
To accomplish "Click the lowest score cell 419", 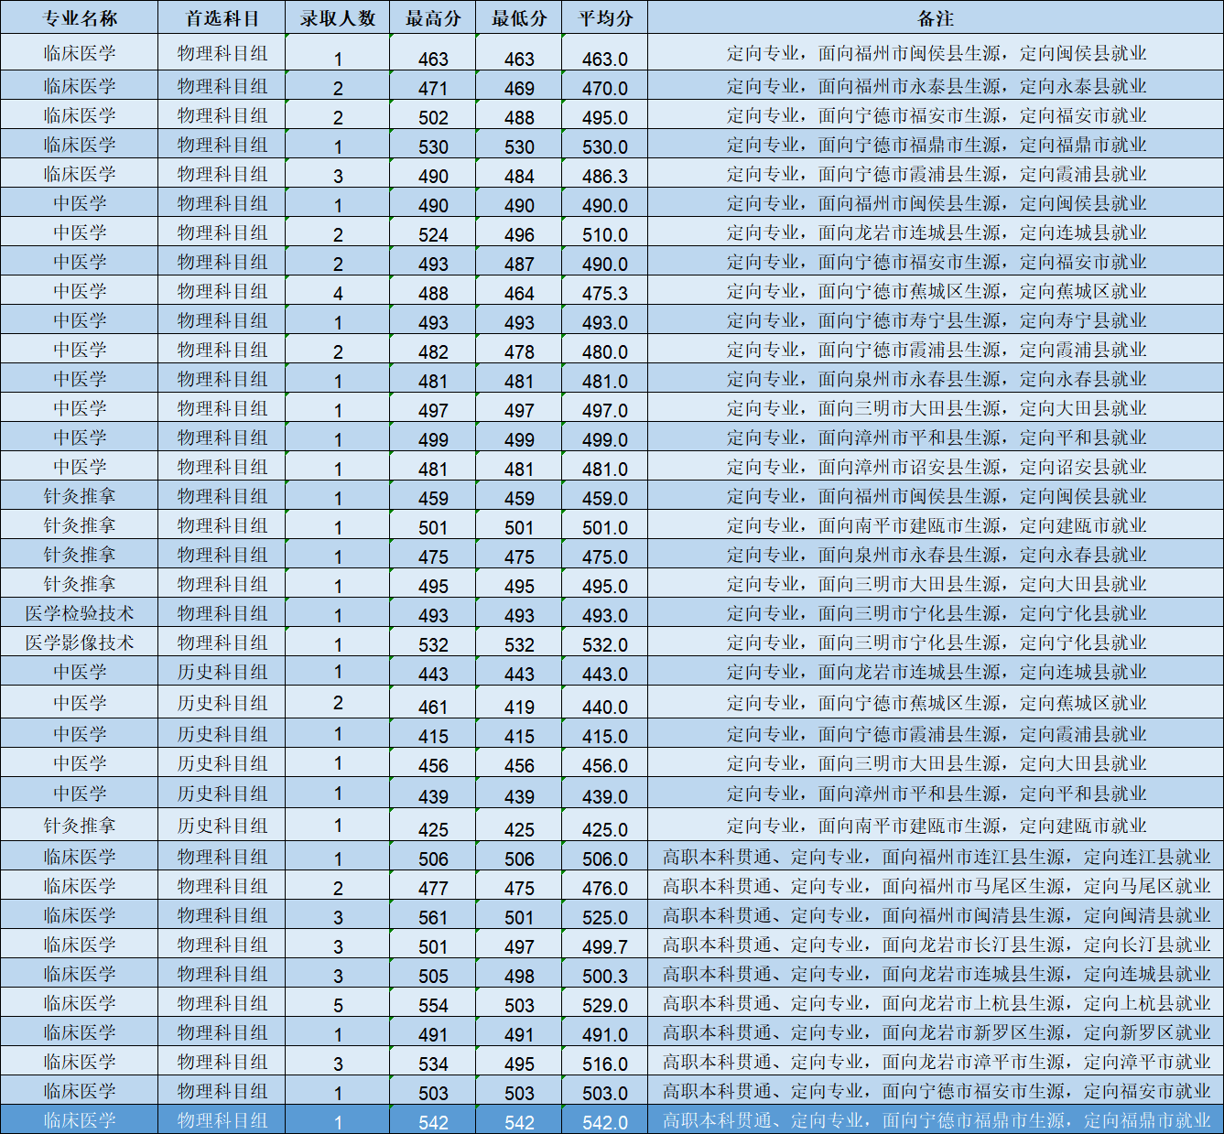I will point(519,707).
